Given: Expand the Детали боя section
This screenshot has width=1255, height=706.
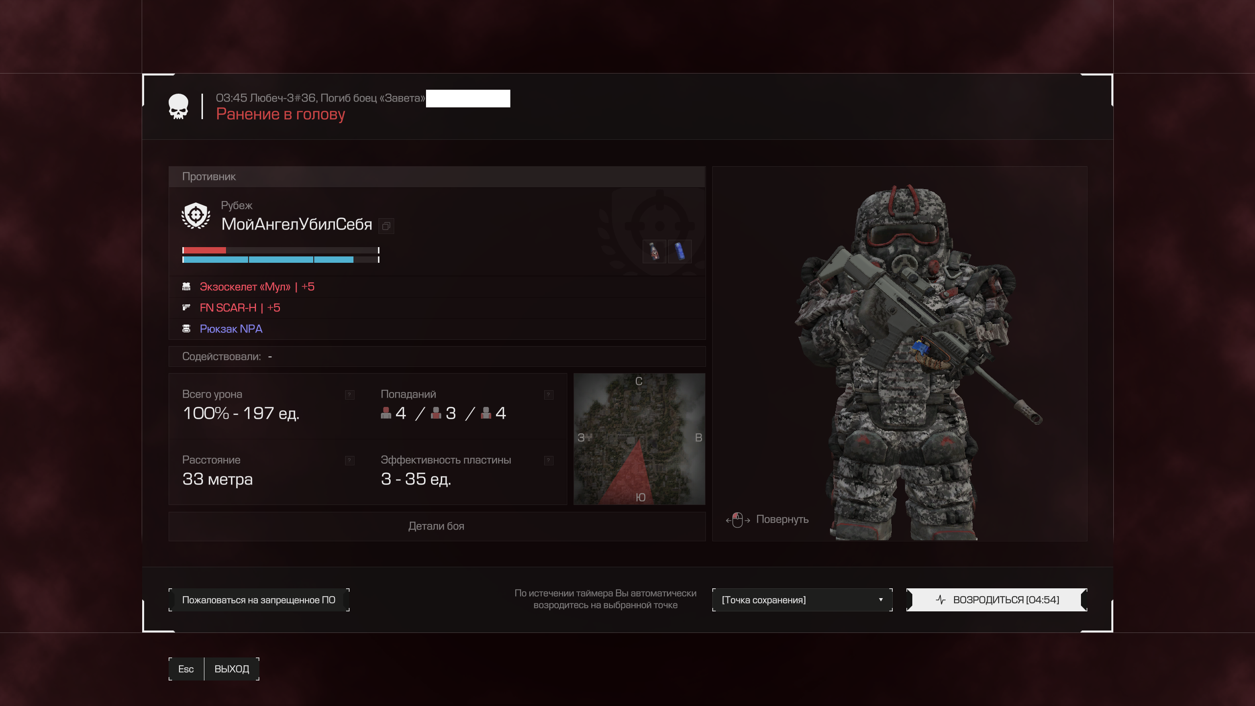Looking at the screenshot, I should pyautogui.click(x=436, y=526).
